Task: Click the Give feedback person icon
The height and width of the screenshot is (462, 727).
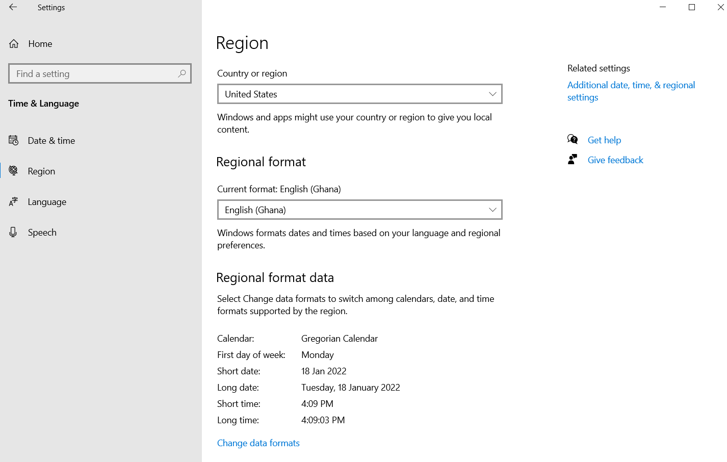Action: 573,160
